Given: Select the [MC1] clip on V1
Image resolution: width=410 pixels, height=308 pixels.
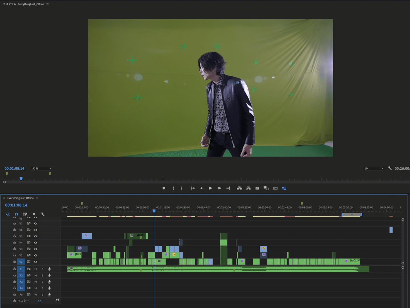Looking at the screenshot, I should [352, 261].
